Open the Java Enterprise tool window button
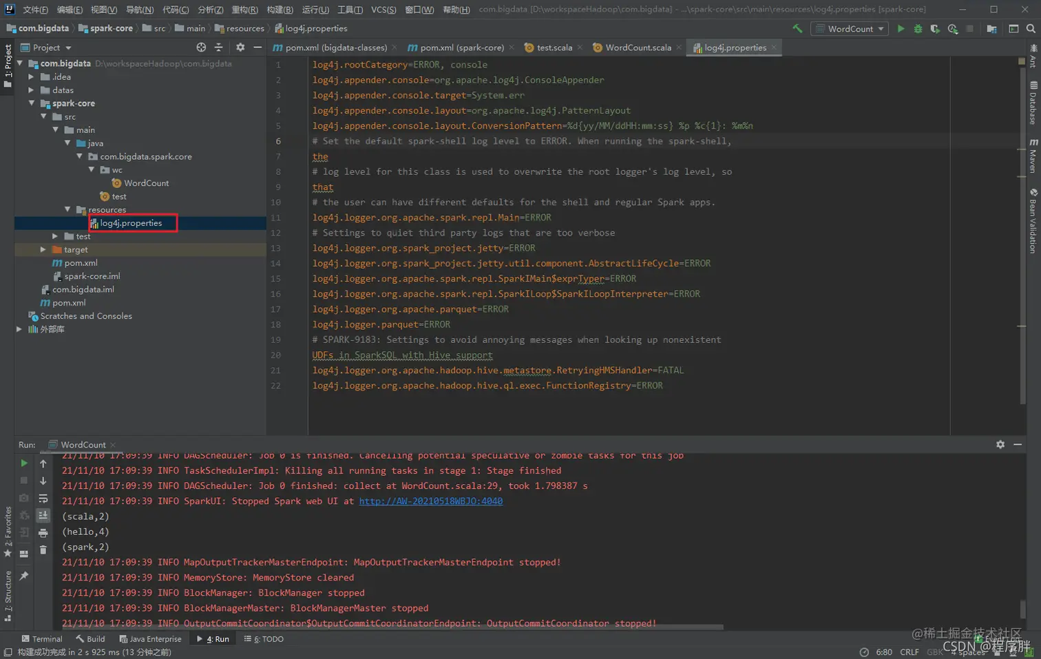The height and width of the screenshot is (659, 1041). pyautogui.click(x=150, y=639)
